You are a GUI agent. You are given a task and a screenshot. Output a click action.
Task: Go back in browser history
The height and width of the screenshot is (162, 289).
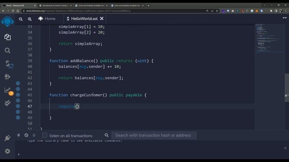[3, 11]
